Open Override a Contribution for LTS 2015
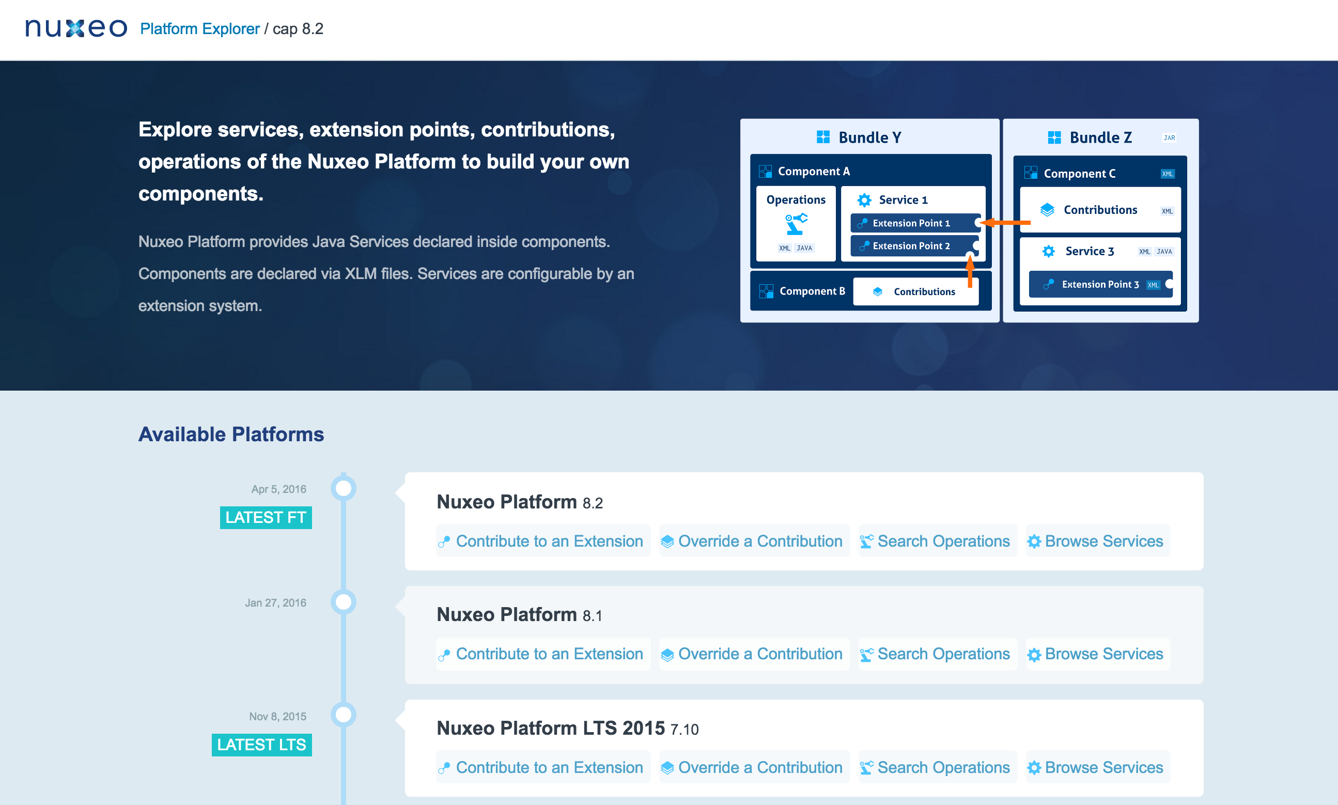This screenshot has height=805, width=1338. (x=760, y=767)
